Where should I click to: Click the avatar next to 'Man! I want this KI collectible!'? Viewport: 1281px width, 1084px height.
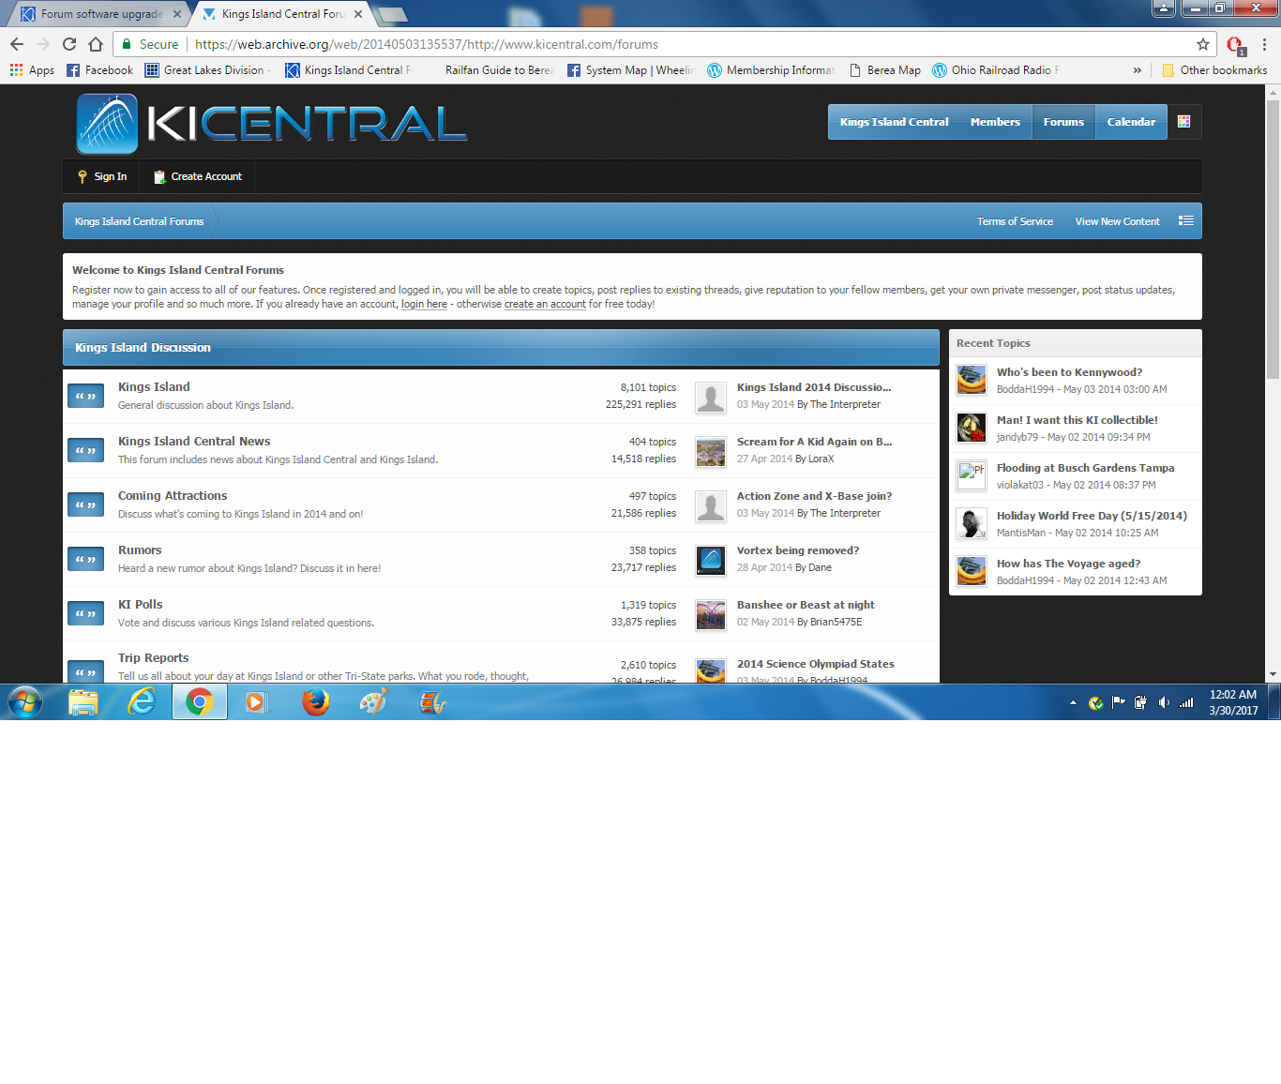pos(972,428)
